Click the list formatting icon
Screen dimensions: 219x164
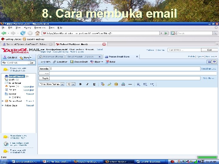tap(145, 84)
